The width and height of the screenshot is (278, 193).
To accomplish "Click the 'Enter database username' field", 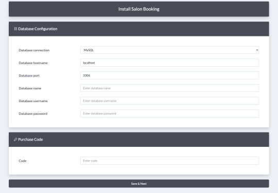I will click(x=169, y=101).
